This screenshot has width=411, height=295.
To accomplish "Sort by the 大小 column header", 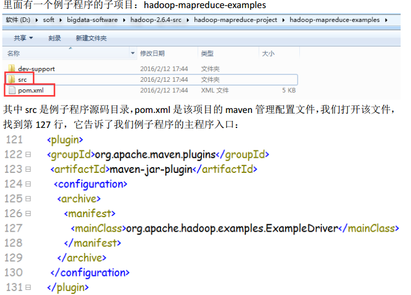I will click(268, 54).
